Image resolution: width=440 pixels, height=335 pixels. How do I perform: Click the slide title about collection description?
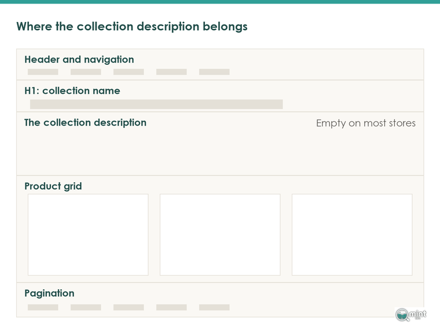(x=132, y=27)
